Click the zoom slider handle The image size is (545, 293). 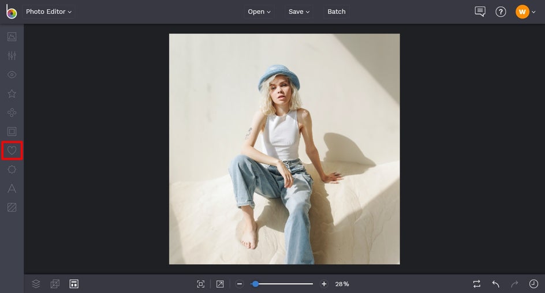click(x=255, y=284)
